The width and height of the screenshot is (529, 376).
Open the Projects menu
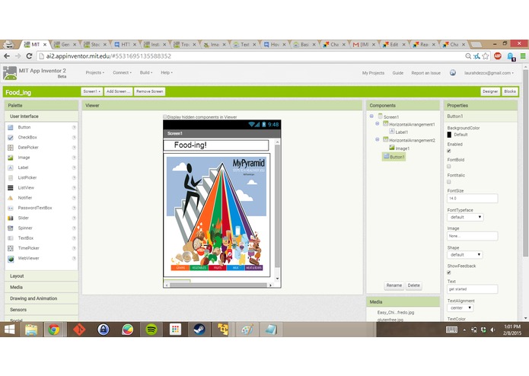click(x=95, y=72)
